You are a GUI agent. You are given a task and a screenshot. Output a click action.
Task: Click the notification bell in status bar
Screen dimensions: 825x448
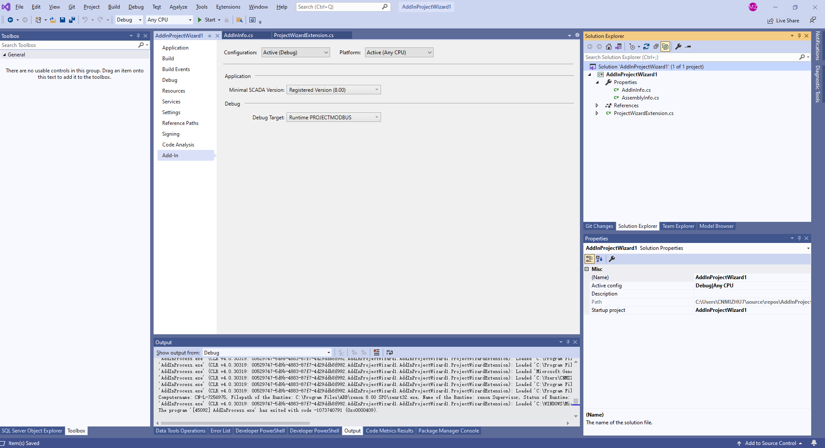click(x=814, y=443)
